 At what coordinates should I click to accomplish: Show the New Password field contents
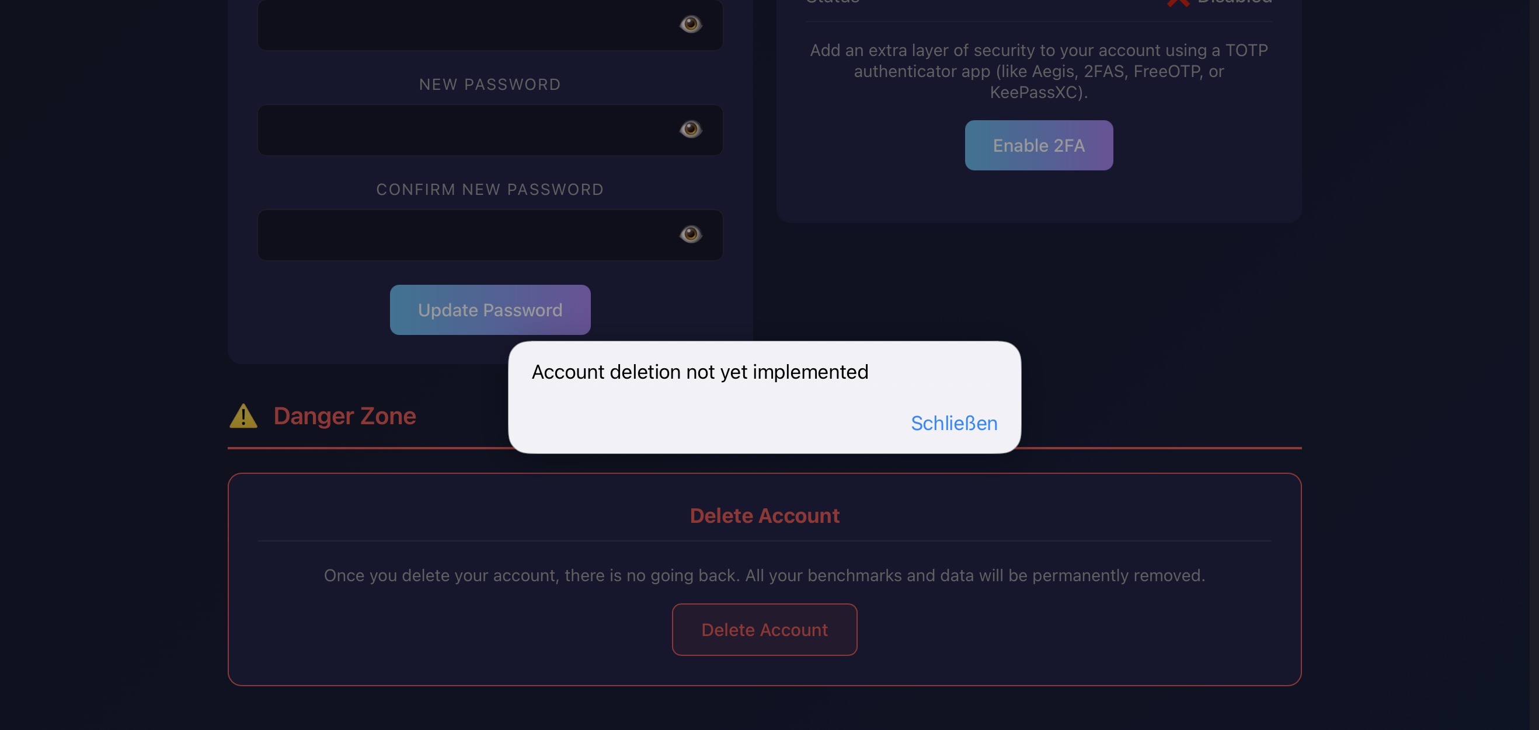pos(690,129)
